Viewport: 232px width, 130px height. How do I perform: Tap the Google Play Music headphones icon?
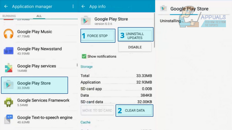tap(8, 34)
